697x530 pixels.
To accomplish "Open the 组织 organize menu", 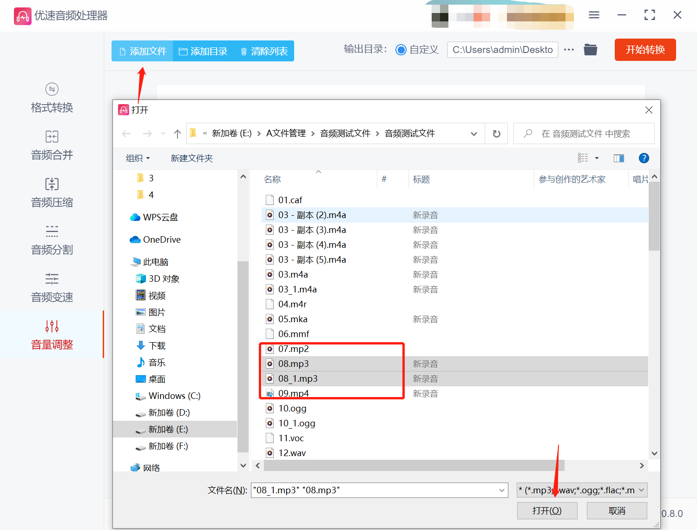I will pos(138,158).
